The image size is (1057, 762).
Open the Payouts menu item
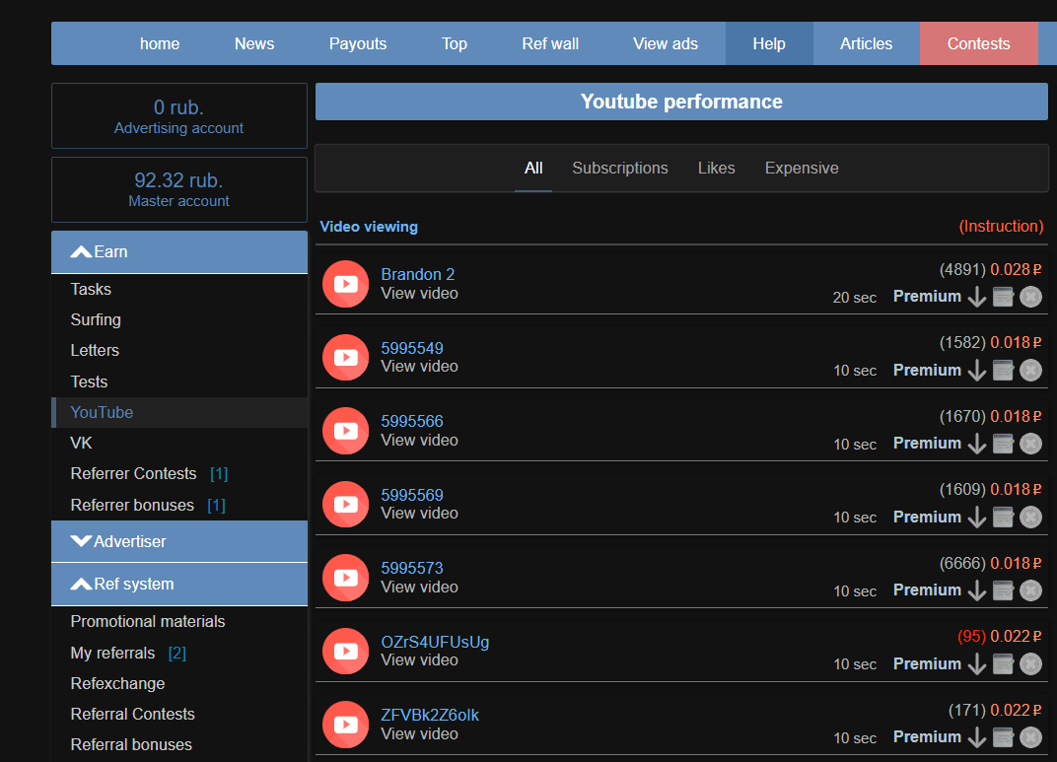358,43
